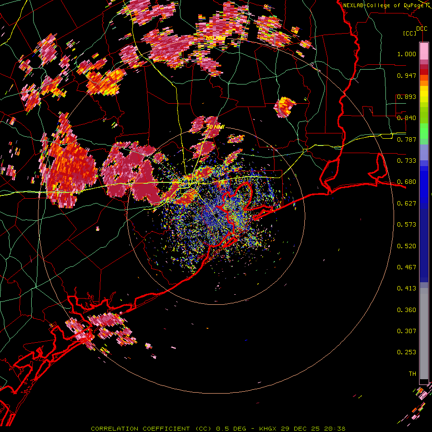Screen dimensions: 432x432
Task: Select the 0.787 legend value
Action: click(407, 139)
